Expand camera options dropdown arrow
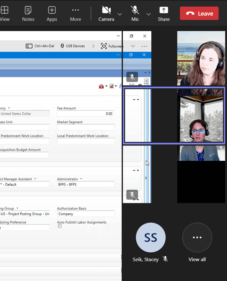The height and width of the screenshot is (281, 227). coord(120,14)
